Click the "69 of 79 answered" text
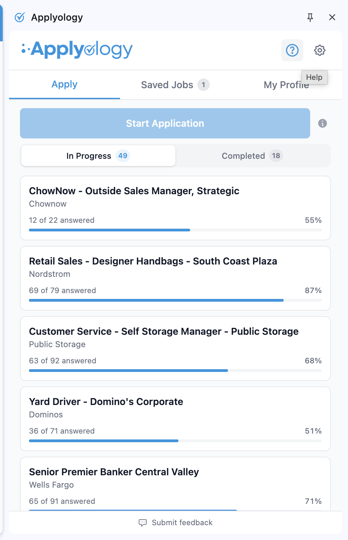This screenshot has height=540, width=348. pyautogui.click(x=63, y=290)
